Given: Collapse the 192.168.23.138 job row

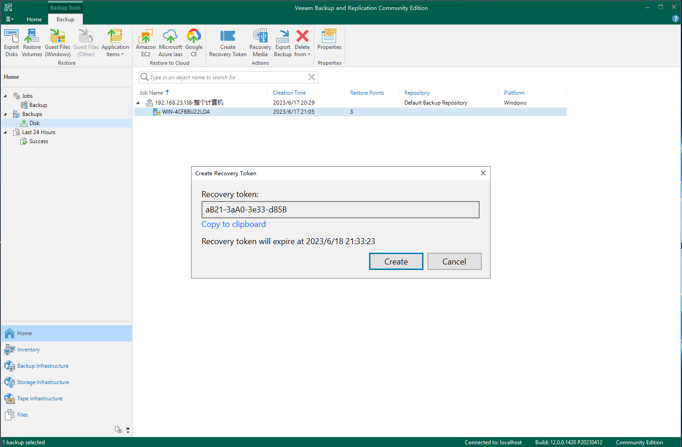Looking at the screenshot, I should [x=138, y=103].
